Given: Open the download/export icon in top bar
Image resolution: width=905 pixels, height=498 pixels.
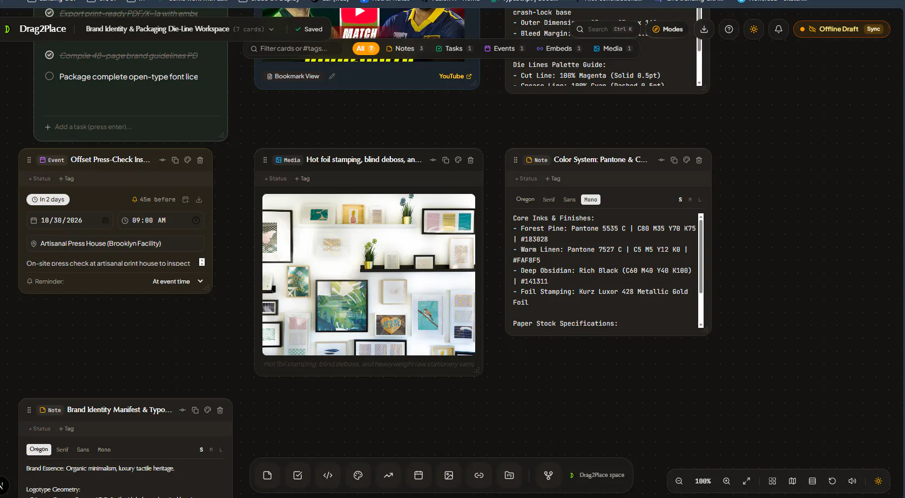Looking at the screenshot, I should click(704, 29).
